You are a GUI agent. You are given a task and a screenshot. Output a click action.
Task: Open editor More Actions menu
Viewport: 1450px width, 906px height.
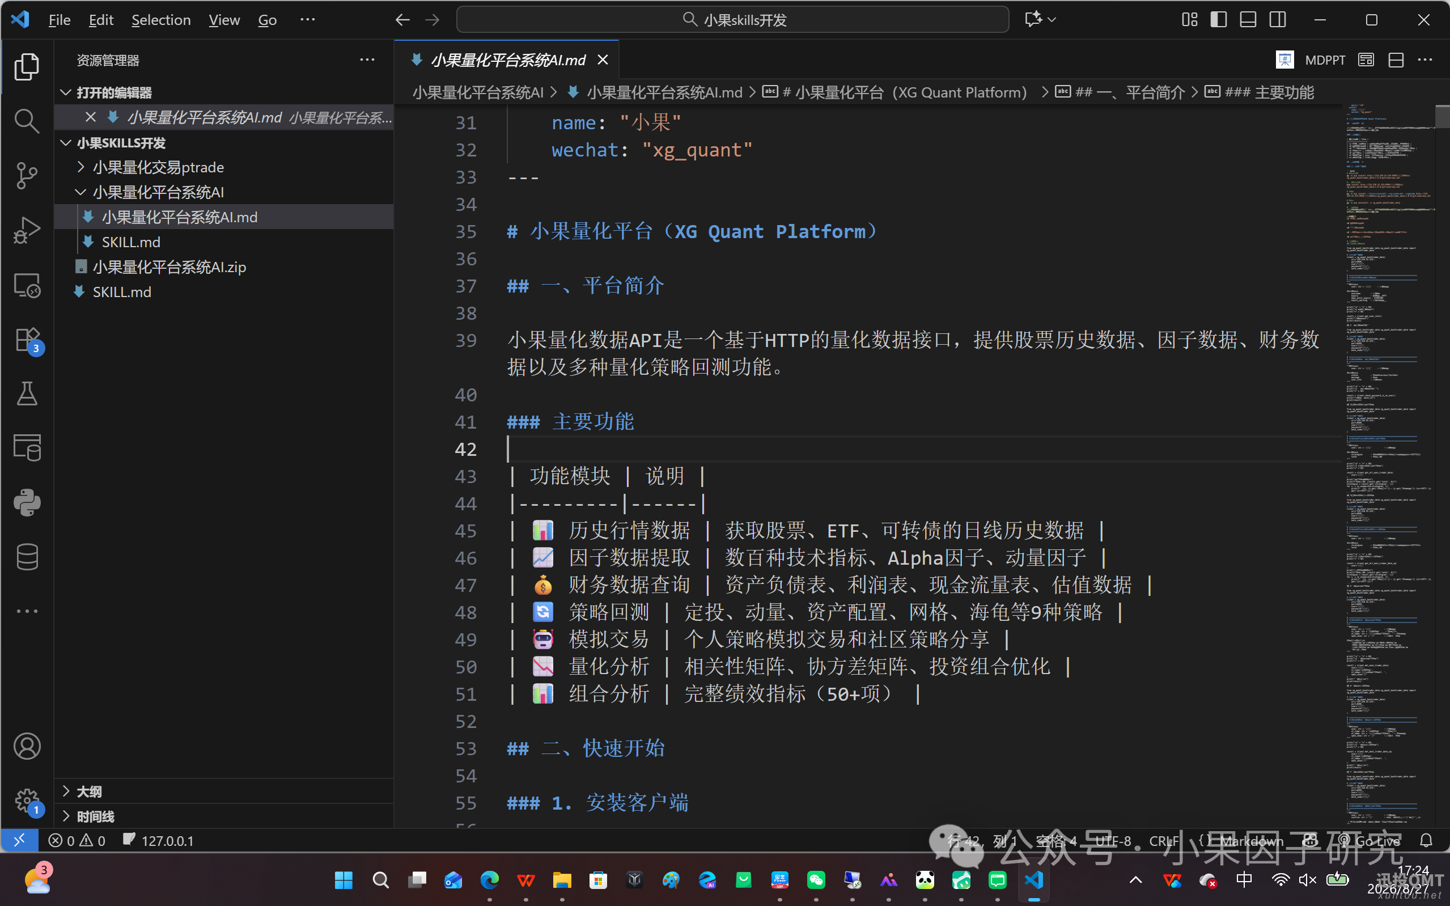pyautogui.click(x=1425, y=60)
